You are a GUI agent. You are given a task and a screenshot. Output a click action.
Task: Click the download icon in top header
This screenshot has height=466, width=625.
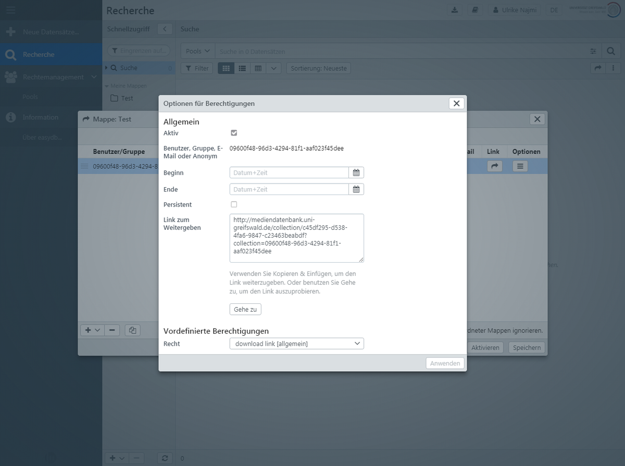[455, 10]
